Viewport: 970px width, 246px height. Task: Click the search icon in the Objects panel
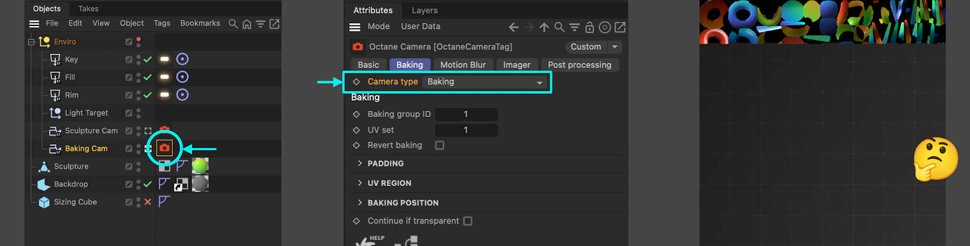click(x=233, y=24)
